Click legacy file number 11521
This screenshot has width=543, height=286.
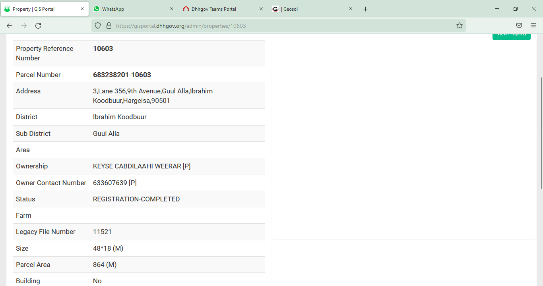pyautogui.click(x=102, y=232)
